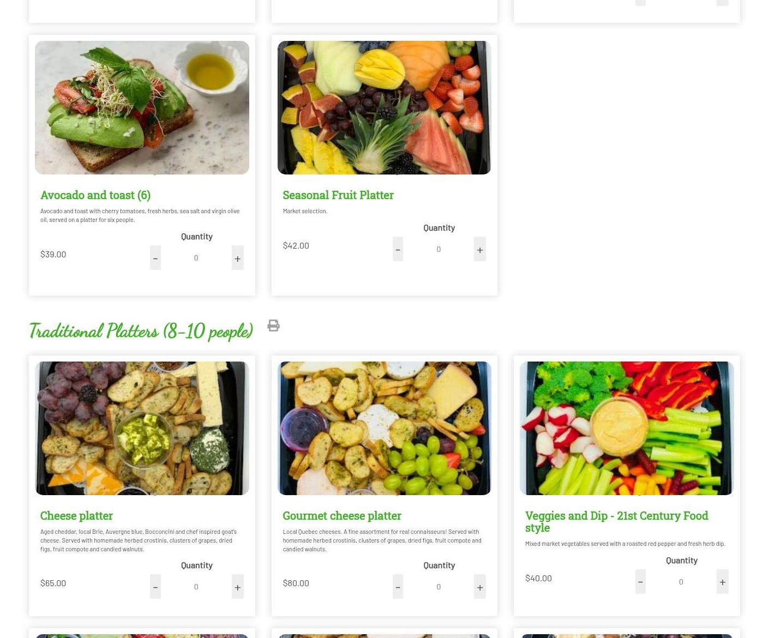This screenshot has height=638, width=769.
Task: Decrease Veggies and Dip quantity
Action: tap(640, 581)
